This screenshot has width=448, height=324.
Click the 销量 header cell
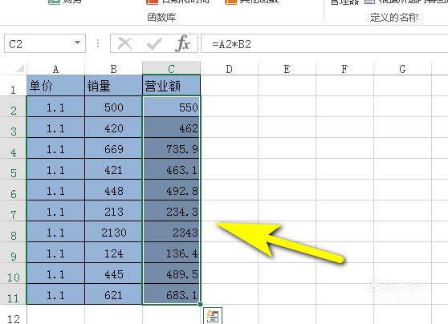113,86
